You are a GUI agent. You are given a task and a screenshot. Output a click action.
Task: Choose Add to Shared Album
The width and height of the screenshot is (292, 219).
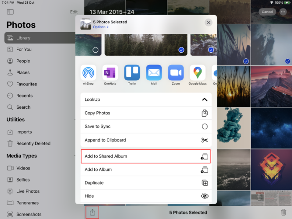(146, 156)
